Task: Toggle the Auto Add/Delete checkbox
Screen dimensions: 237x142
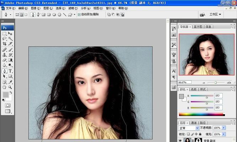Action: [79, 15]
